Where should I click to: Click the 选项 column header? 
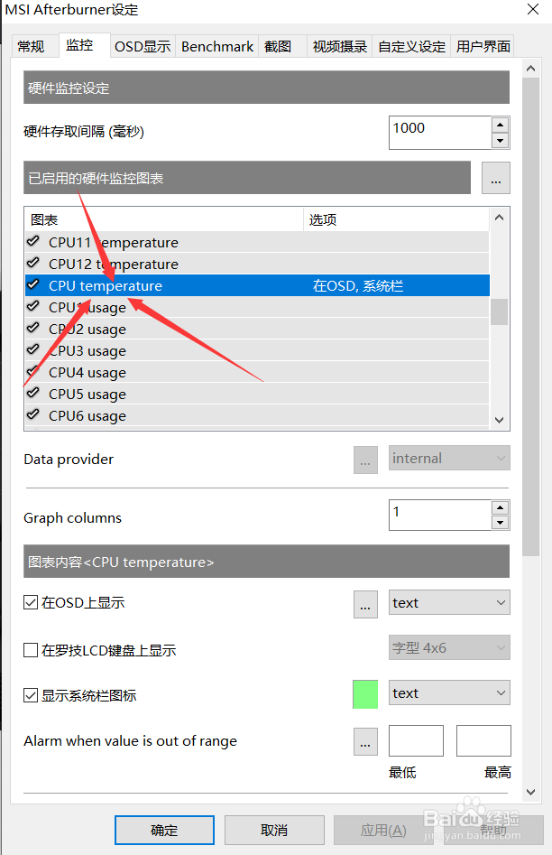click(x=396, y=219)
